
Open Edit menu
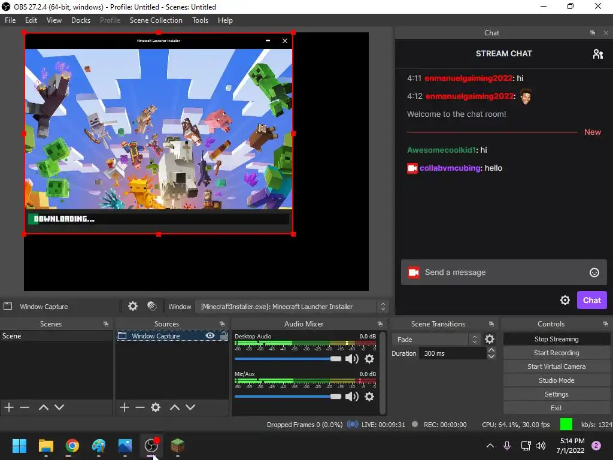[x=31, y=20]
